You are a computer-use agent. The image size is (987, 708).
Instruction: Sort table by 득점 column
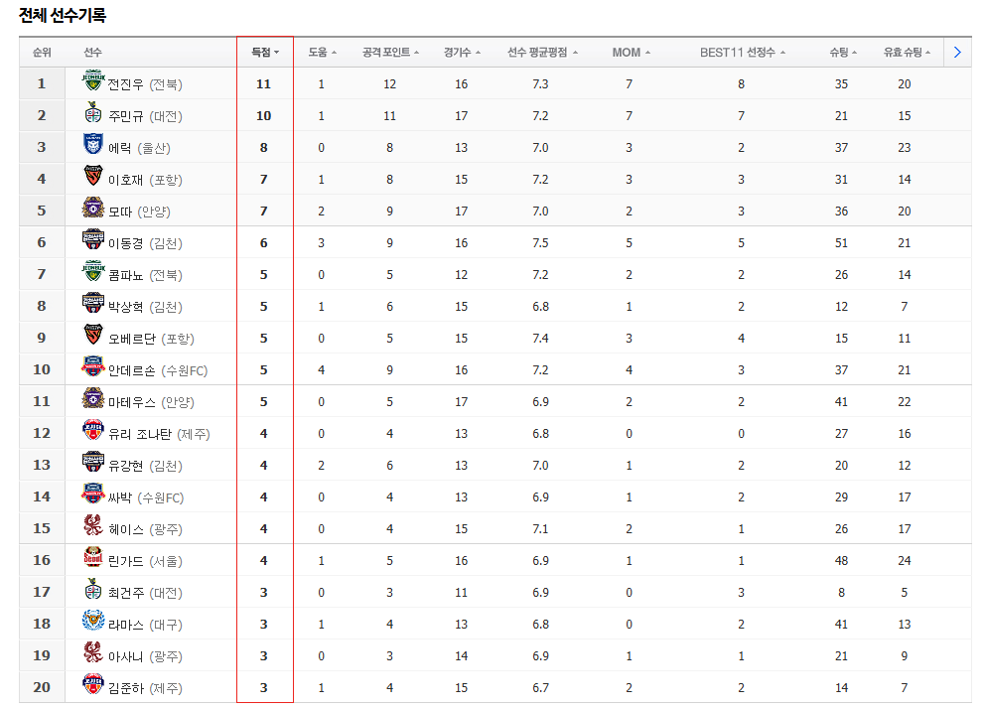[264, 52]
